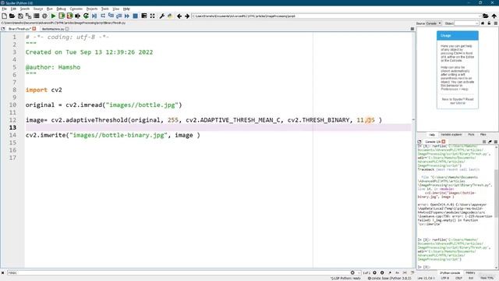Run the current cell
Image resolution: width=499 pixels, height=281 pixels.
click(x=62, y=16)
